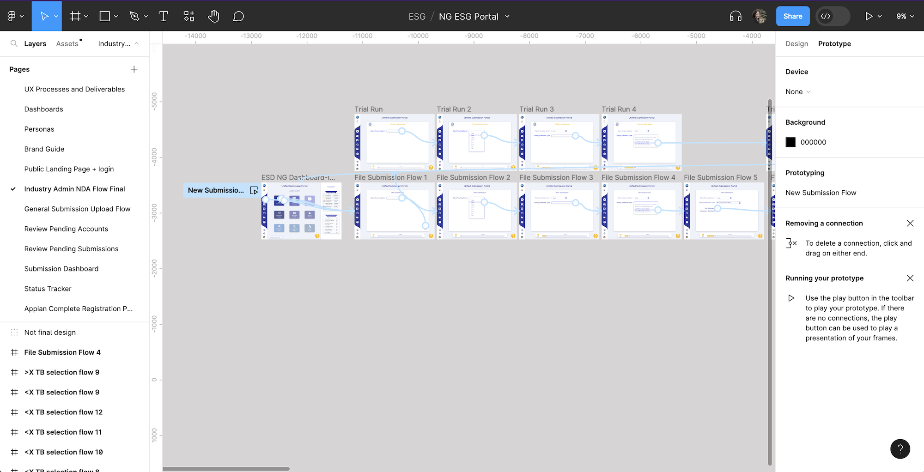Activate the Hand tool

tap(213, 16)
